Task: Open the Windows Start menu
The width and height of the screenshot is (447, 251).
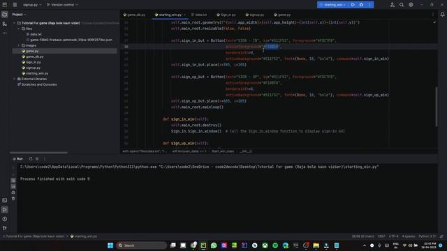Action: [x=110, y=245]
